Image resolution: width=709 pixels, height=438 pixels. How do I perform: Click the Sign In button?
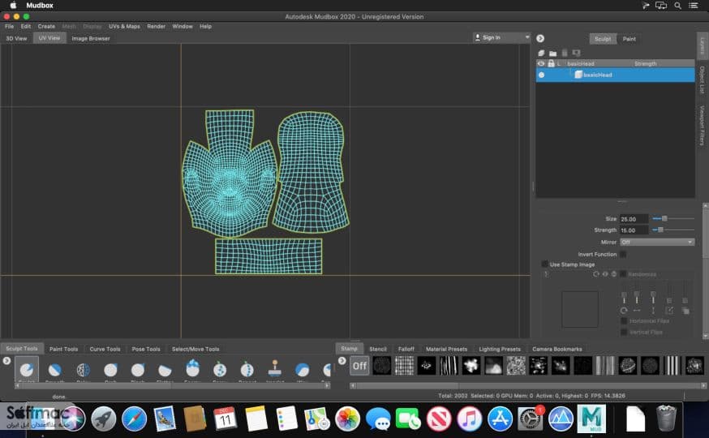click(x=492, y=37)
